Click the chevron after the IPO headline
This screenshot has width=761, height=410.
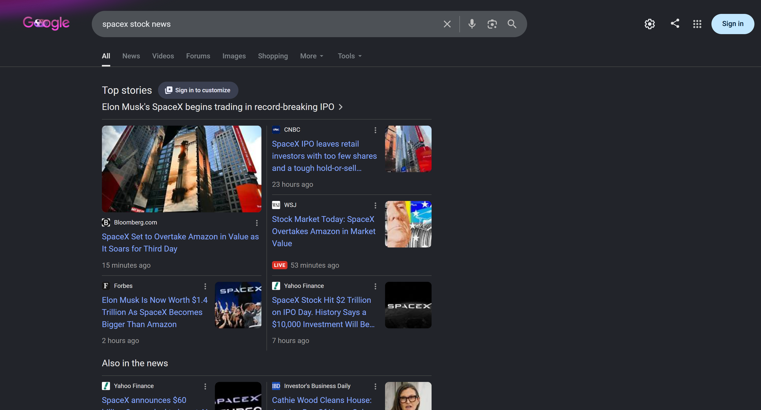click(x=341, y=107)
